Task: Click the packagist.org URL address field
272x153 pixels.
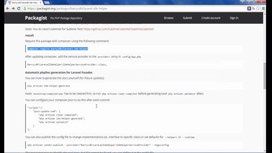Action: pyautogui.click(x=135, y=8)
